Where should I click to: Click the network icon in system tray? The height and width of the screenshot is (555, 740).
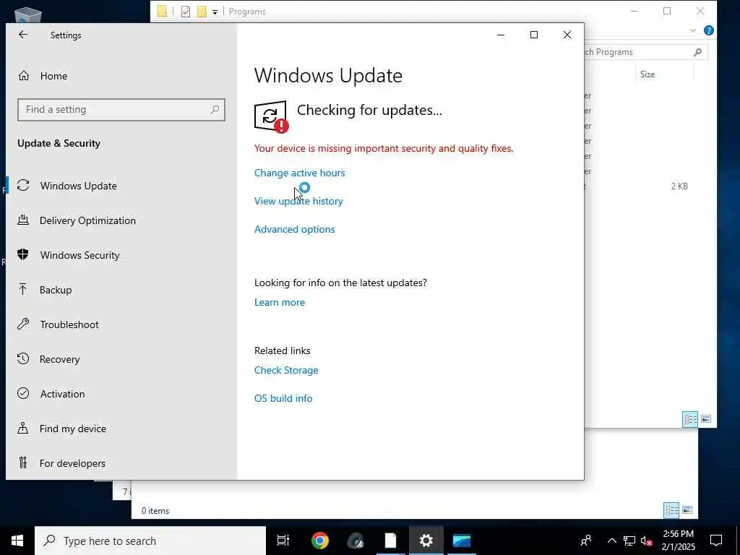point(629,541)
